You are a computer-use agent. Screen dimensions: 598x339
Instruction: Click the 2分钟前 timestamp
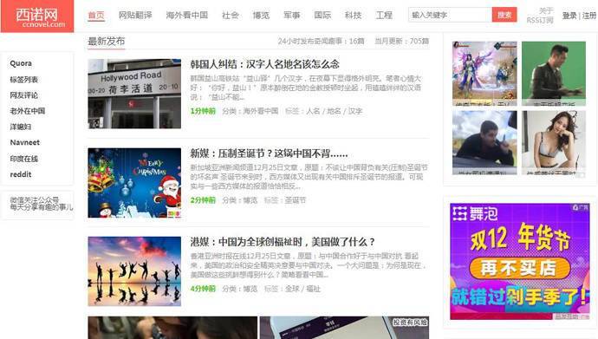coord(203,200)
